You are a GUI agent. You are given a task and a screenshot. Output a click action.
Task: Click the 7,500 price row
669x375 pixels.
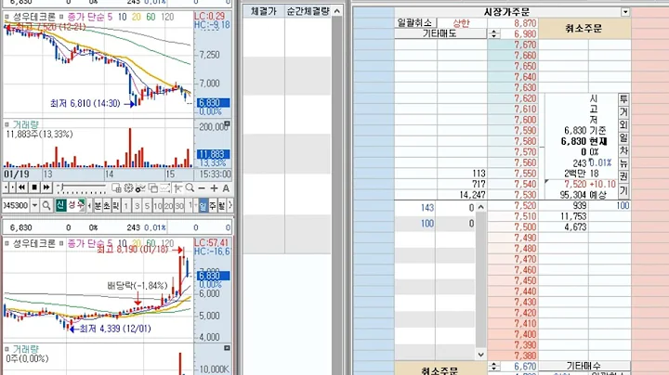pyautogui.click(x=513, y=226)
